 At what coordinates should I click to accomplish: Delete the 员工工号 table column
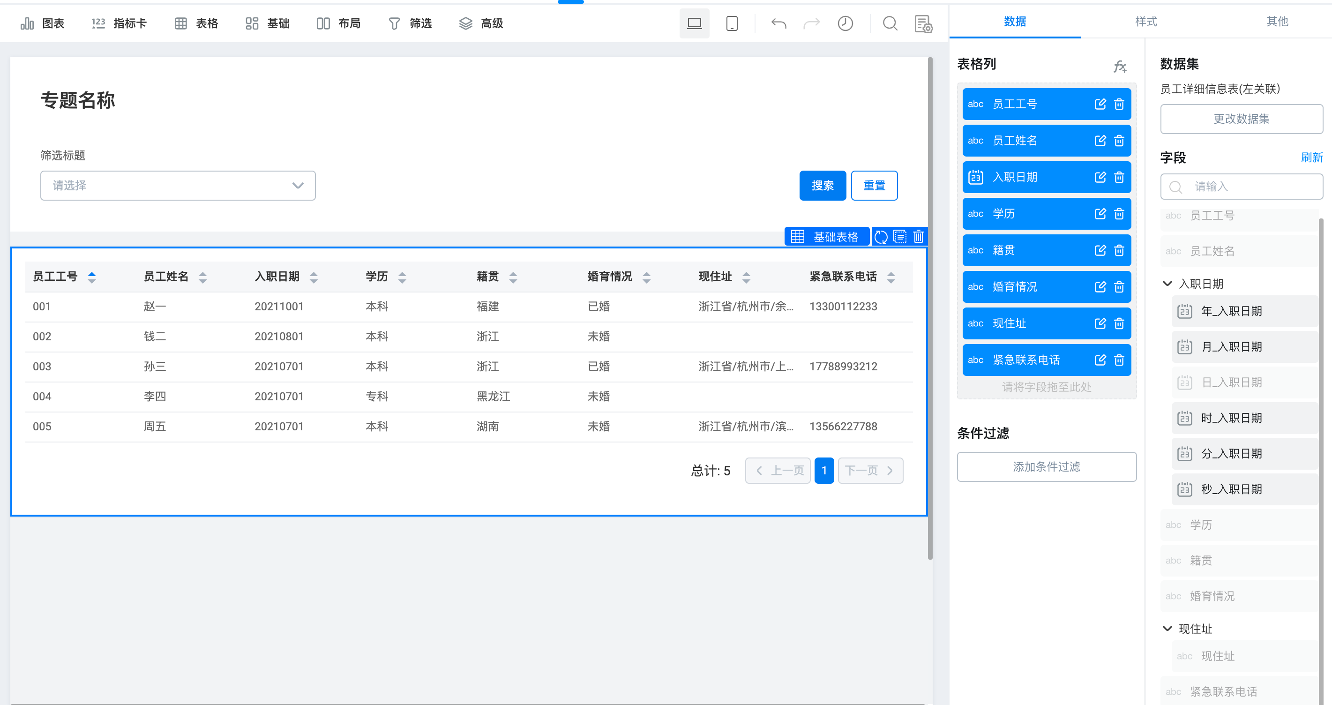(x=1119, y=104)
